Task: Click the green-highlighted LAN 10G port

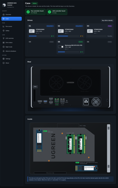Action: tap(57, 100)
